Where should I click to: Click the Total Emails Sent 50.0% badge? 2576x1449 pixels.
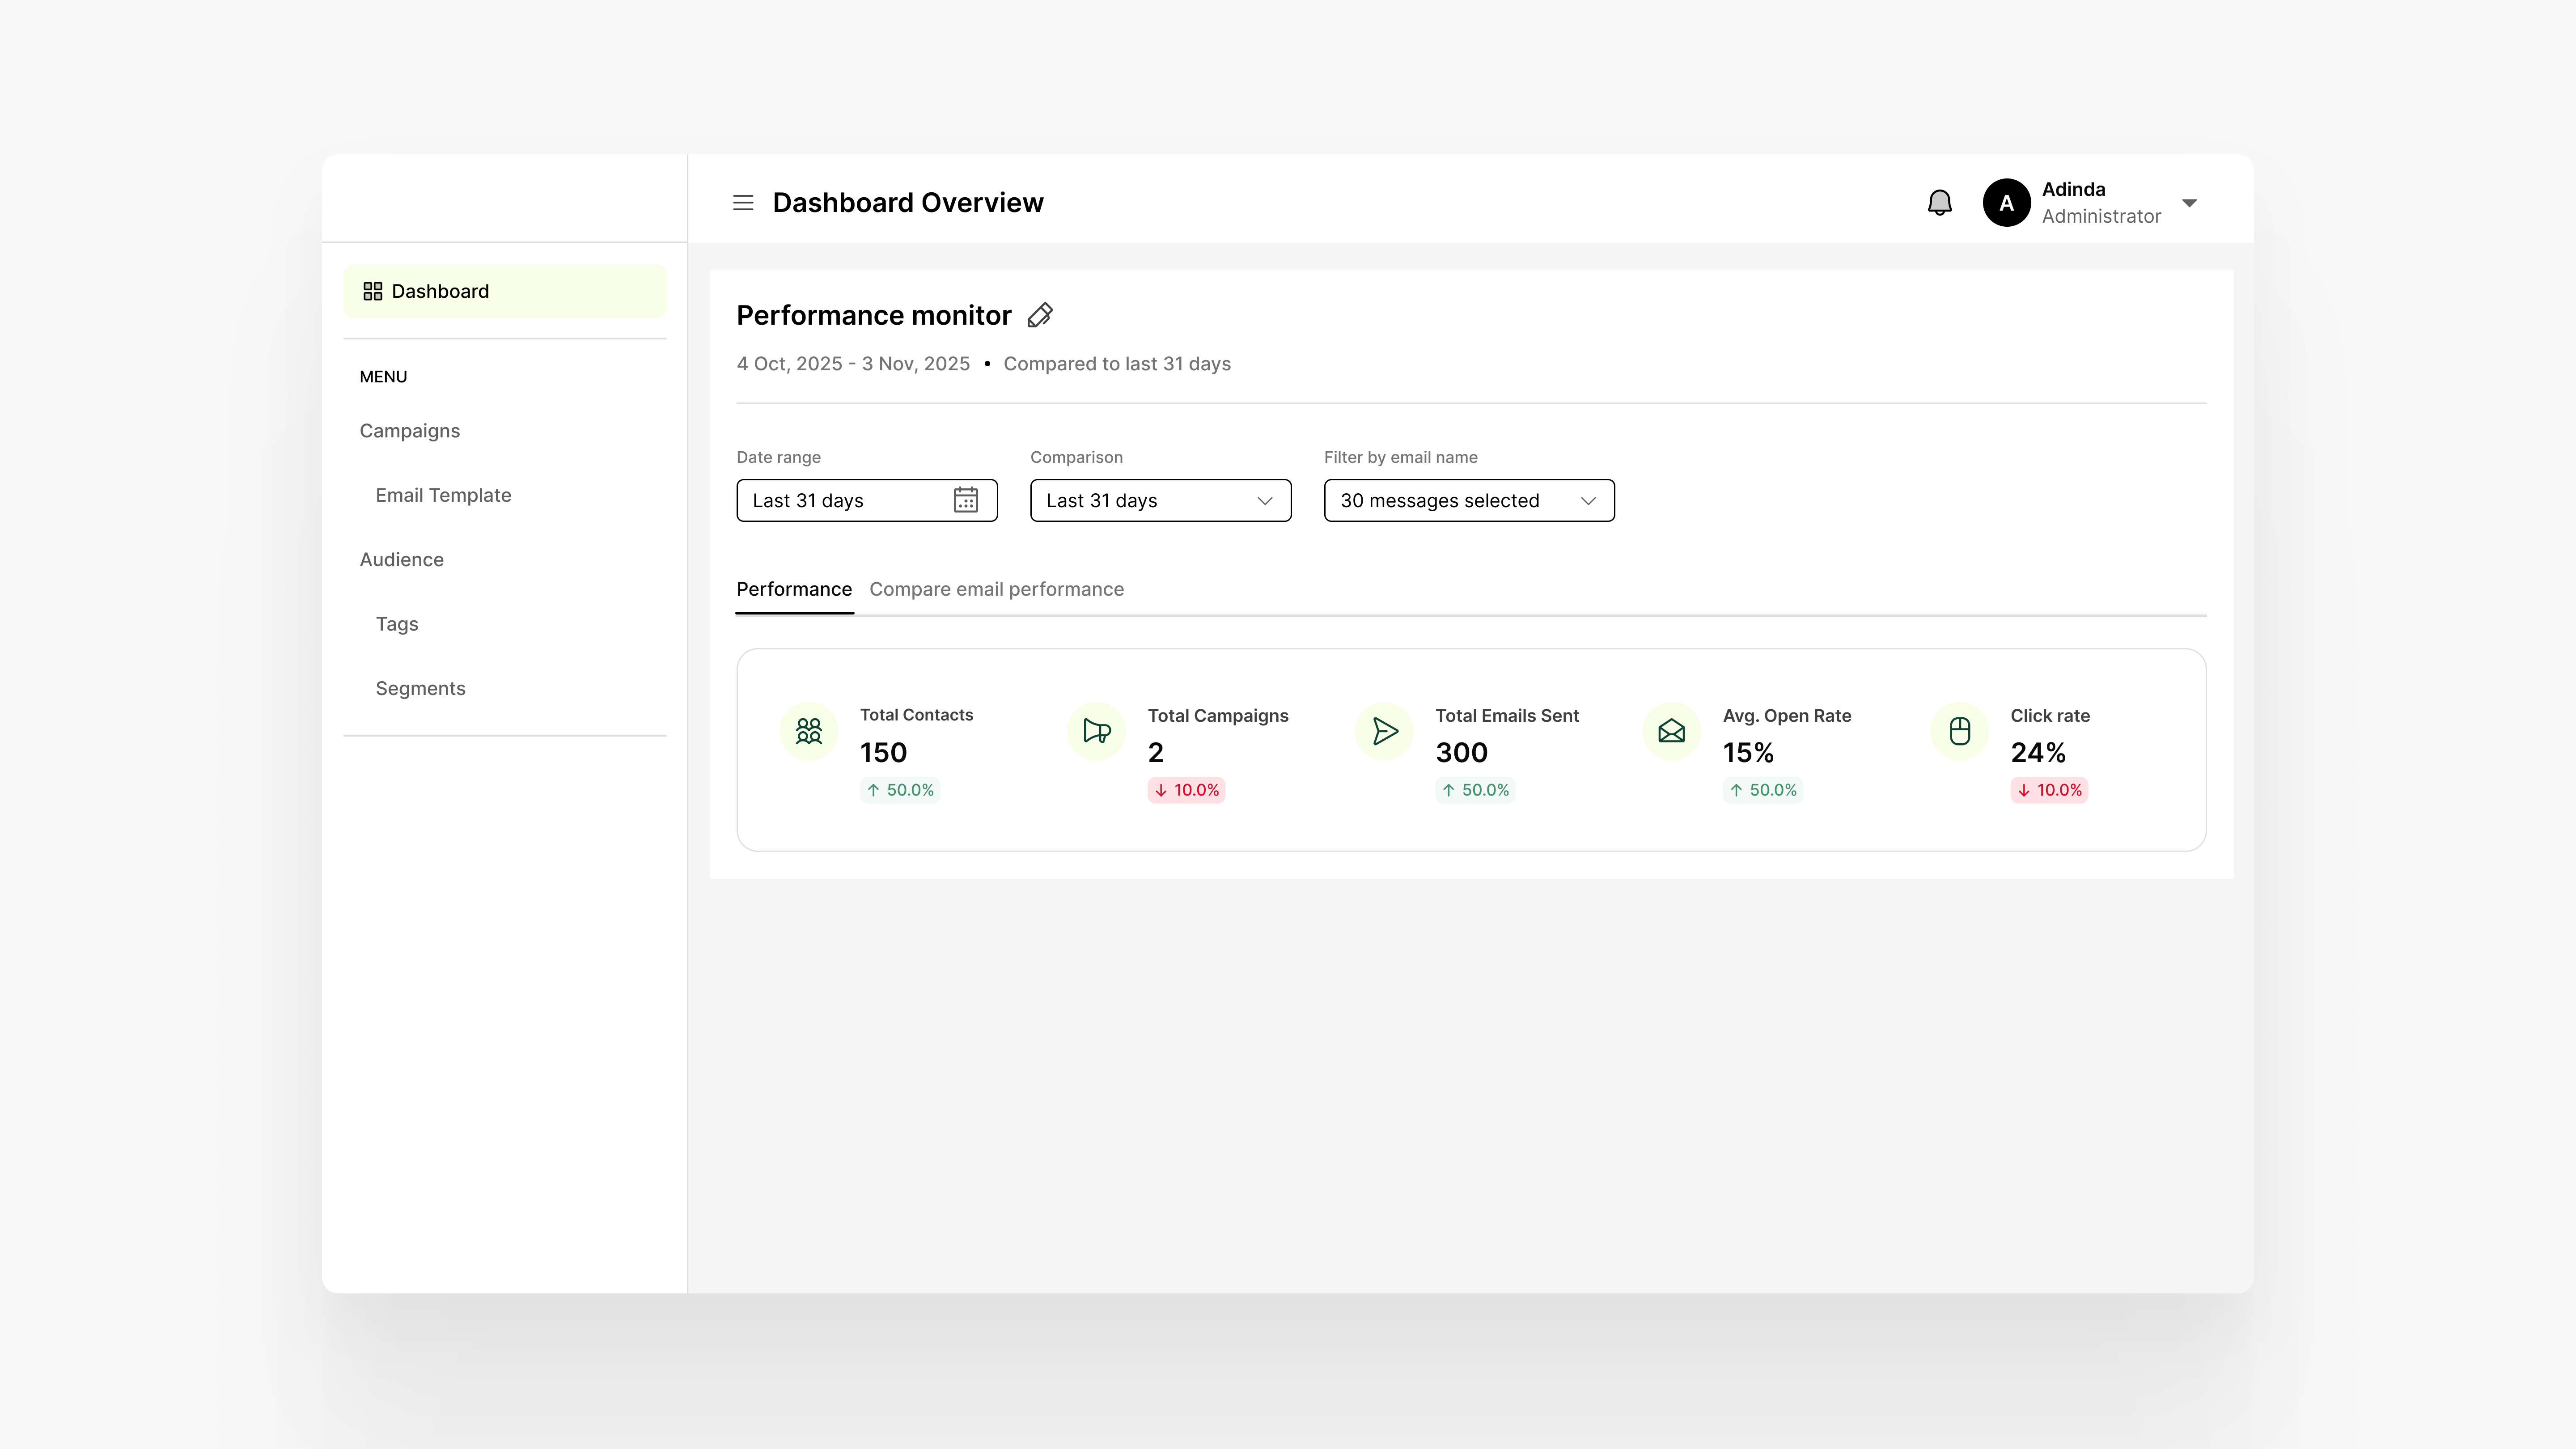coord(1475,790)
